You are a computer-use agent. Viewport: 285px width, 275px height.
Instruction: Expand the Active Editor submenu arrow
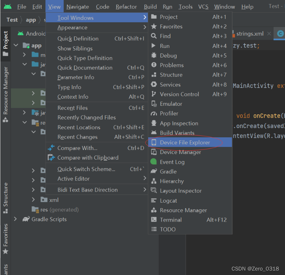pos(145,178)
